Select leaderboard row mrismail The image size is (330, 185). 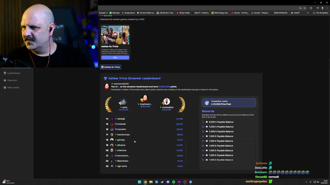[x=144, y=124]
